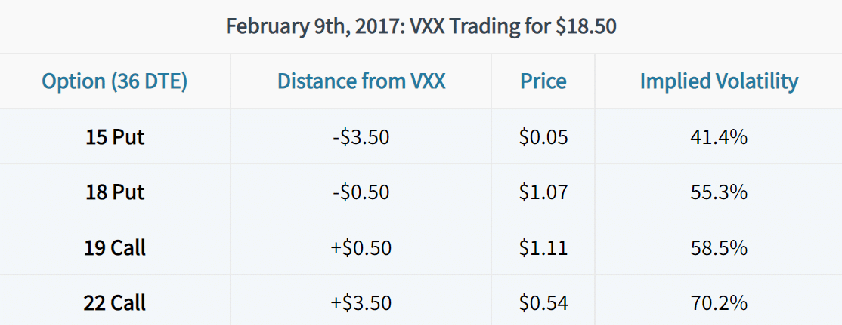This screenshot has height=325, width=842.
Task: Click the +$0.50 distance cell
Action: point(361,248)
